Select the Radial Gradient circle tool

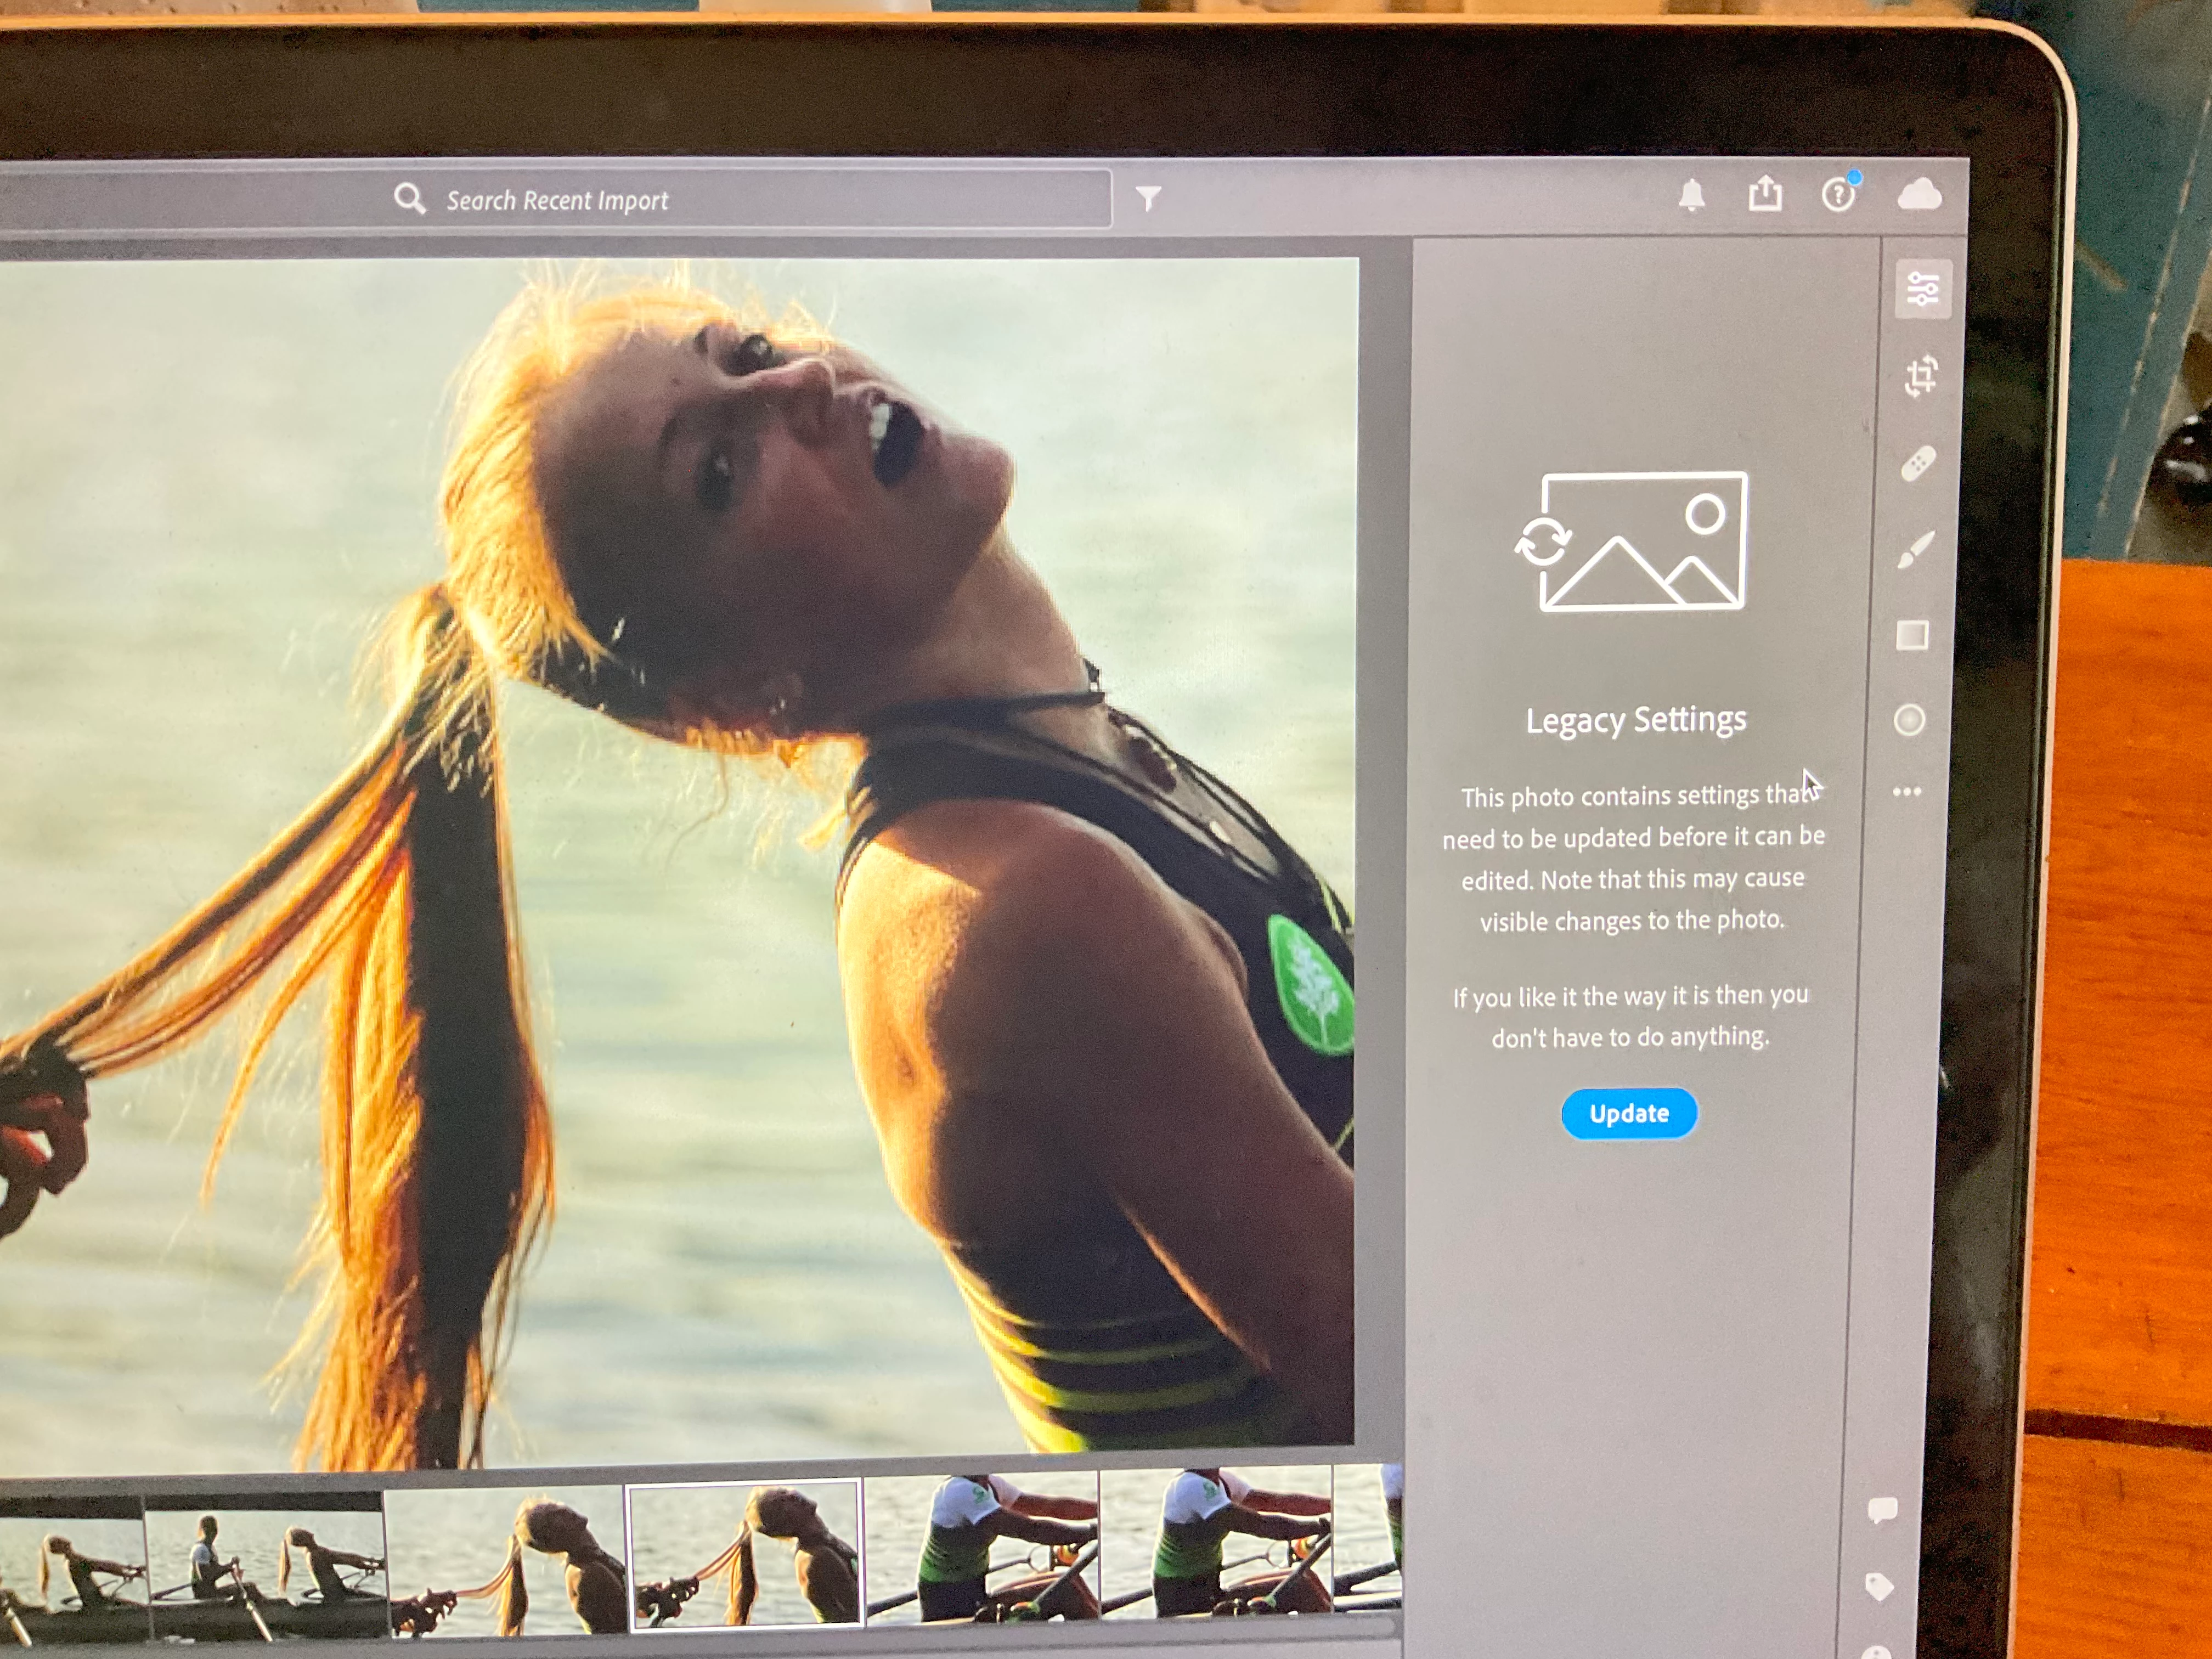point(1909,720)
